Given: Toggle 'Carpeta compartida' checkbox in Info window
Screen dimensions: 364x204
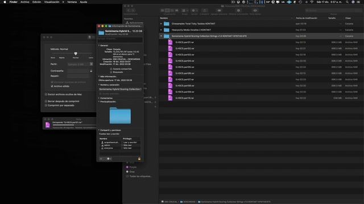Looking at the screenshot, I should pyautogui.click(x=111, y=69).
